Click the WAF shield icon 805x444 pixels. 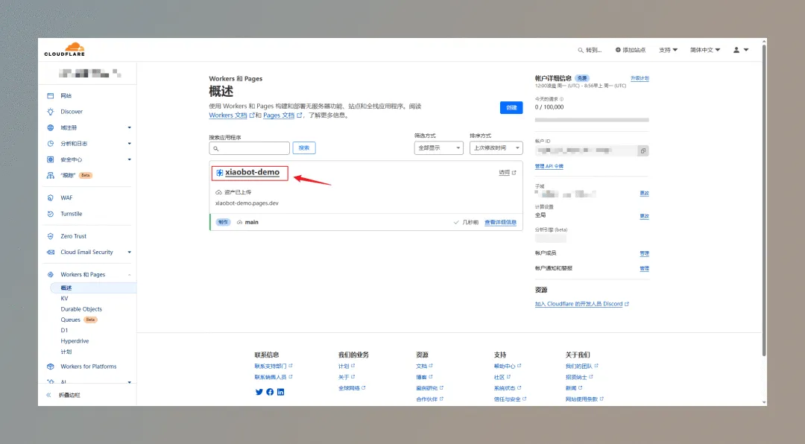(x=51, y=197)
